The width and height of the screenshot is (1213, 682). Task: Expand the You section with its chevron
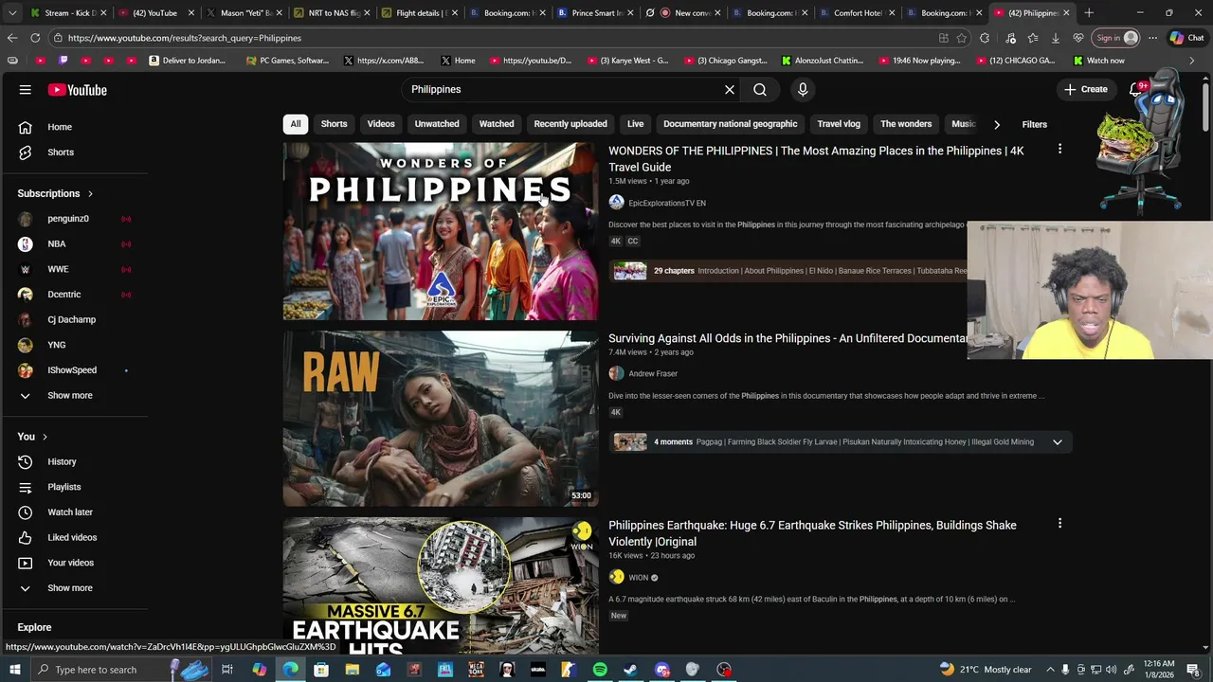[x=45, y=437]
